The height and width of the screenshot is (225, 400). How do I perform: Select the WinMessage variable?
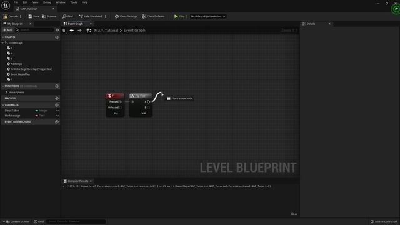pyautogui.click(x=12, y=116)
